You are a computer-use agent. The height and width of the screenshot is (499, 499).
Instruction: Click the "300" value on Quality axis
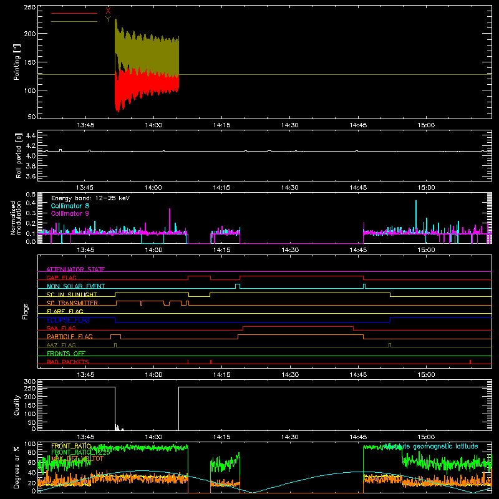point(30,382)
